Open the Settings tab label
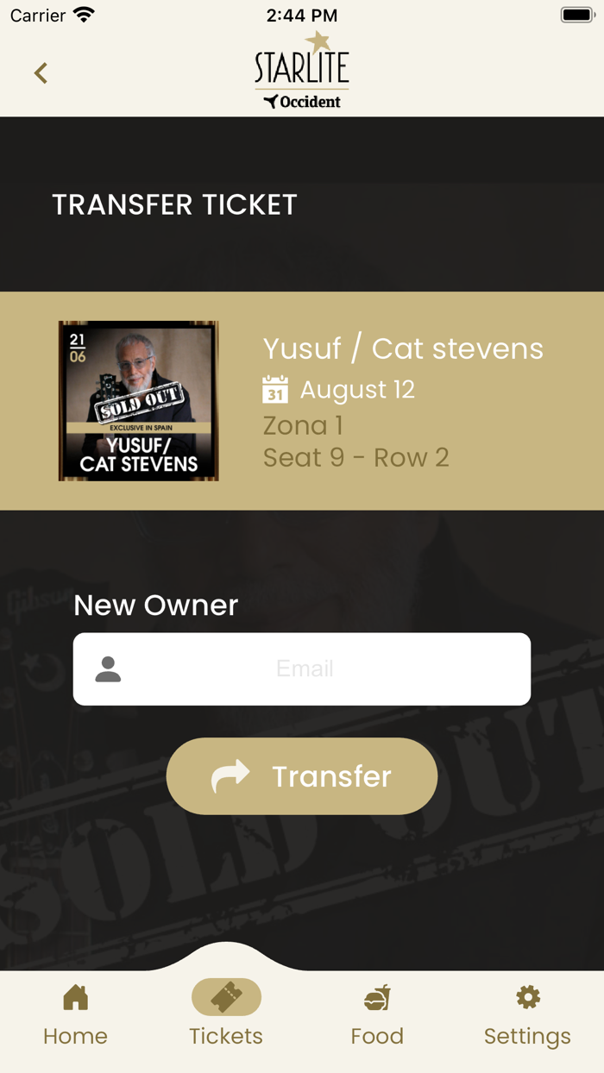Screen dimensions: 604x1073 pos(527,1036)
